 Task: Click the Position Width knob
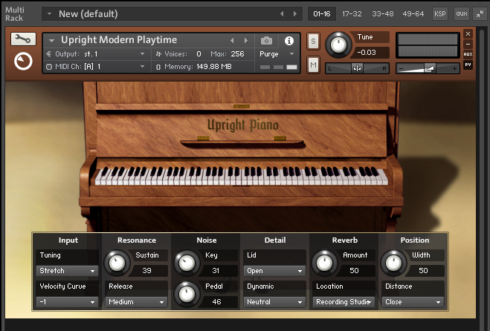pyautogui.click(x=393, y=263)
